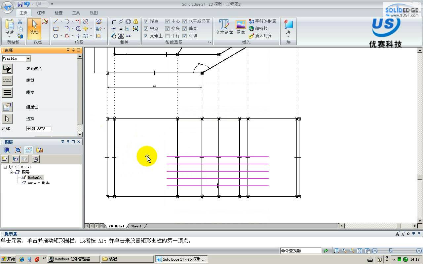Viewport: 423px width, 264px height.
Task: Click the 开始 Start button
Action: 8,259
